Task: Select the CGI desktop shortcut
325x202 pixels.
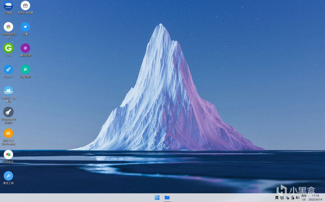Action: [x=8, y=50]
